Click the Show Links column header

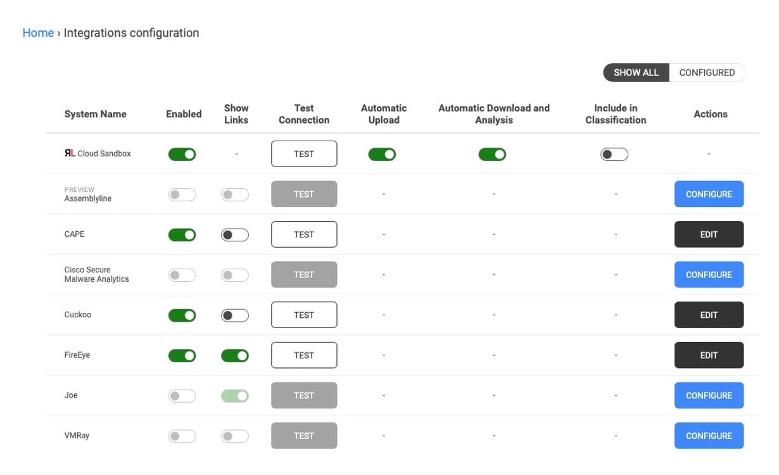[236, 114]
